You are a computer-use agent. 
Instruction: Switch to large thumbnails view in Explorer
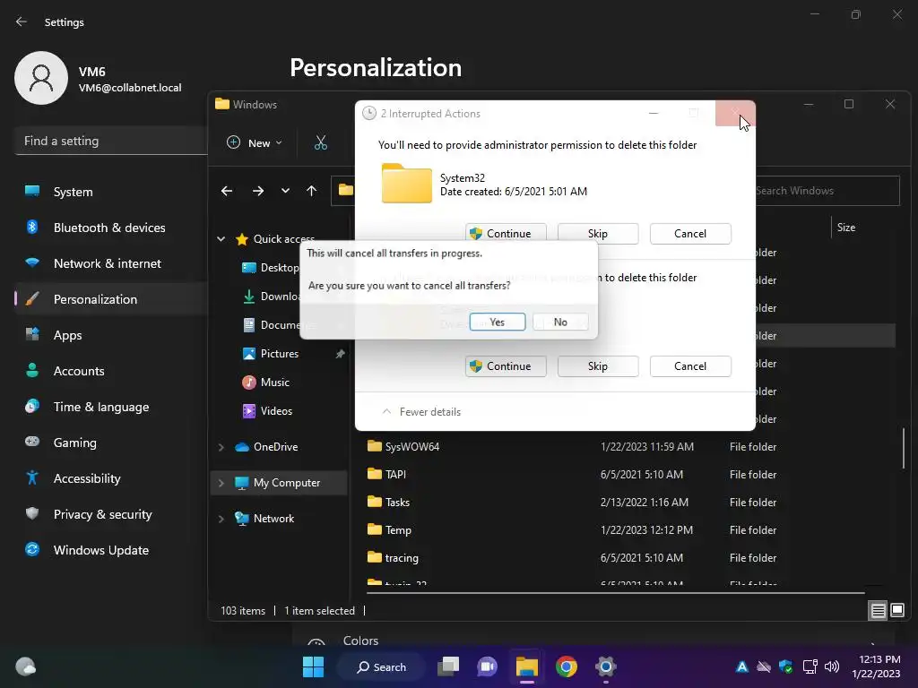click(x=897, y=611)
